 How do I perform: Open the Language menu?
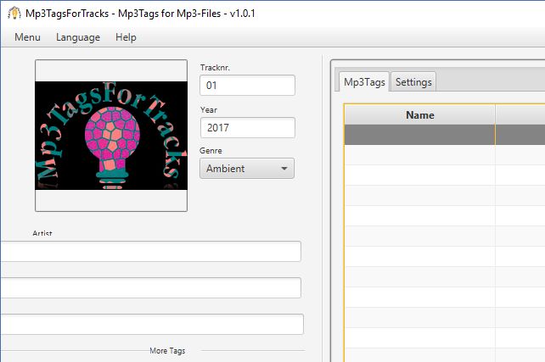(x=78, y=37)
